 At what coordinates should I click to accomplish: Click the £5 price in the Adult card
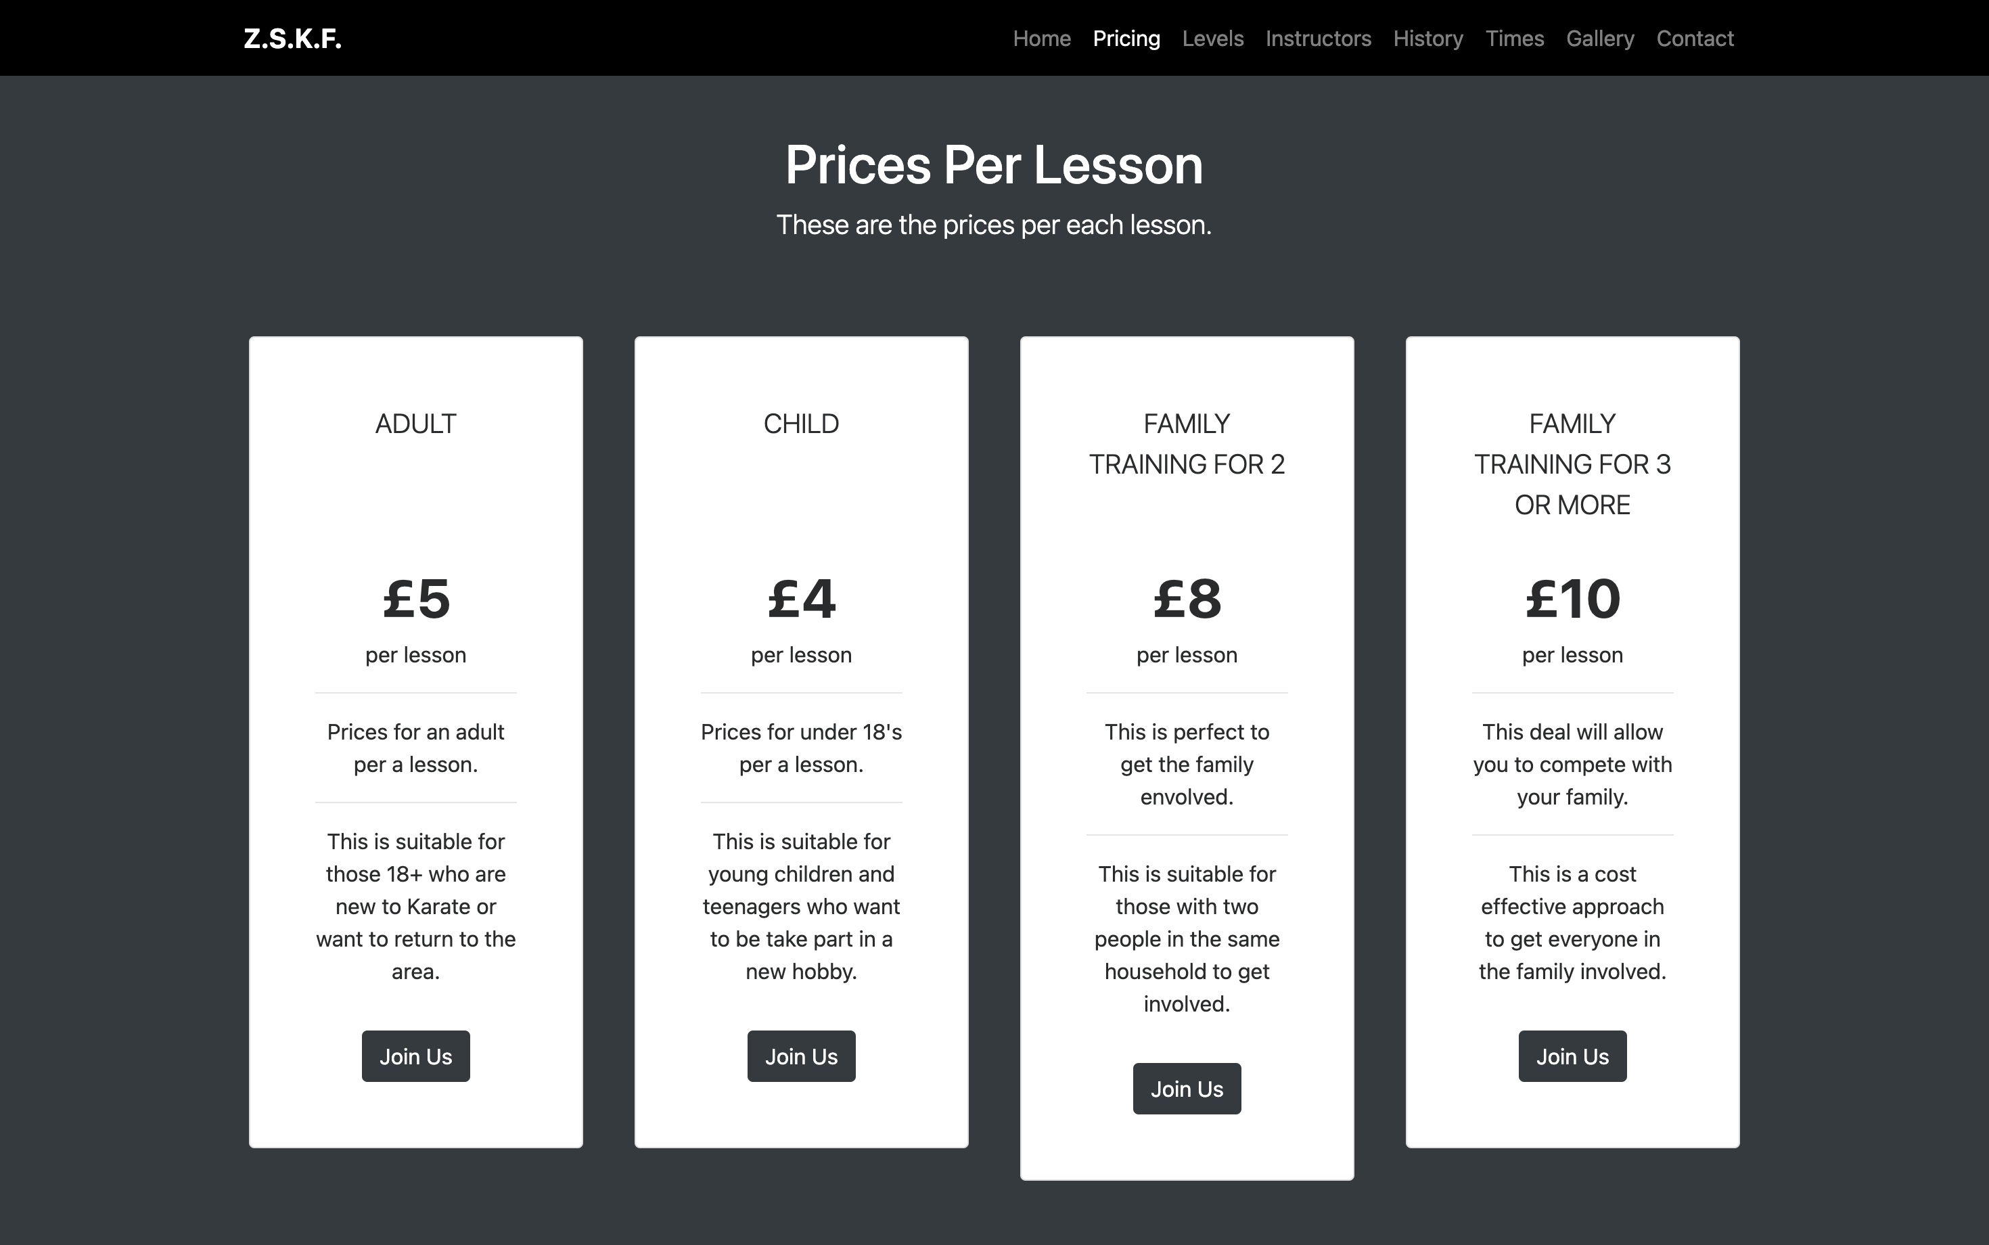[x=416, y=599]
